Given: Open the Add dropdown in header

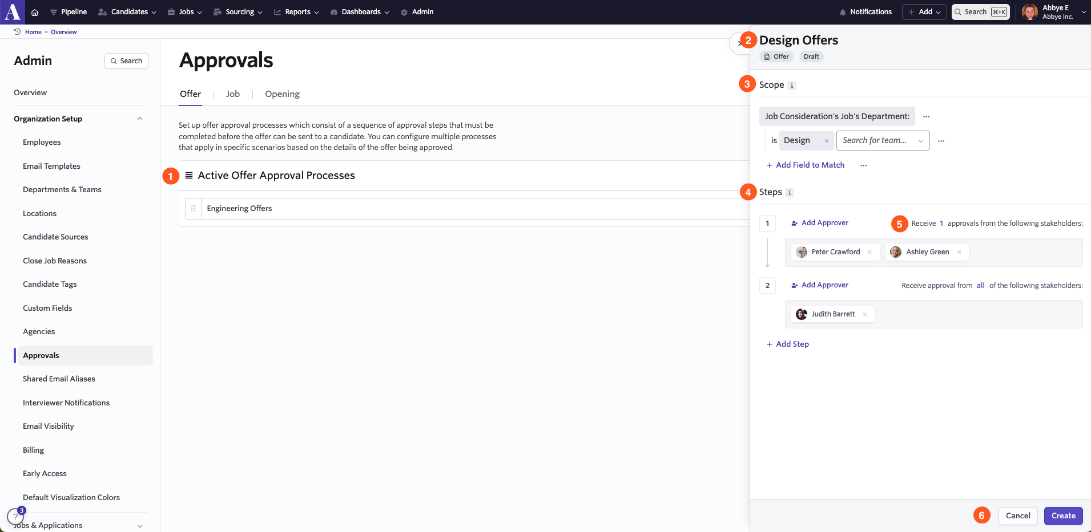Looking at the screenshot, I should click(x=924, y=12).
